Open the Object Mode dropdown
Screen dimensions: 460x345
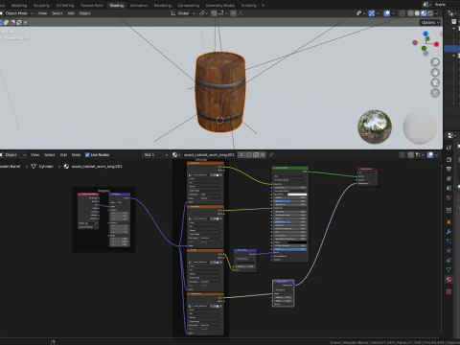point(17,13)
